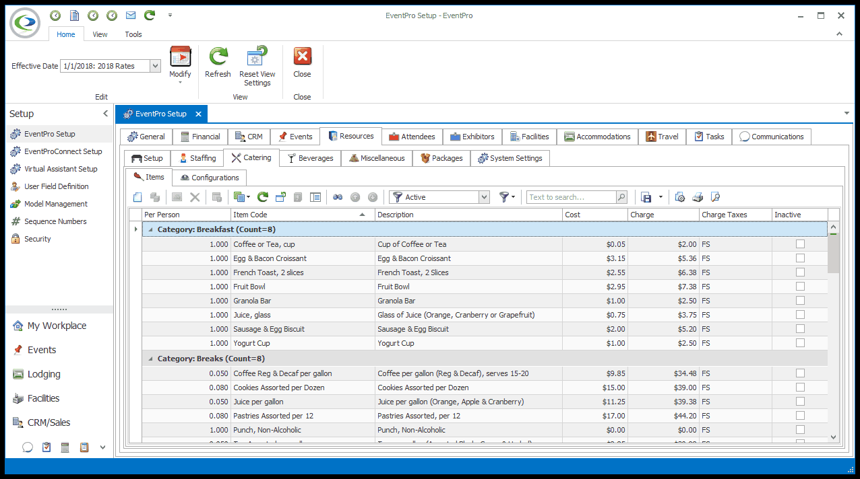Screen dimensions: 860x479
Task: Open My Workplace in the navigation pane
Action: point(57,326)
